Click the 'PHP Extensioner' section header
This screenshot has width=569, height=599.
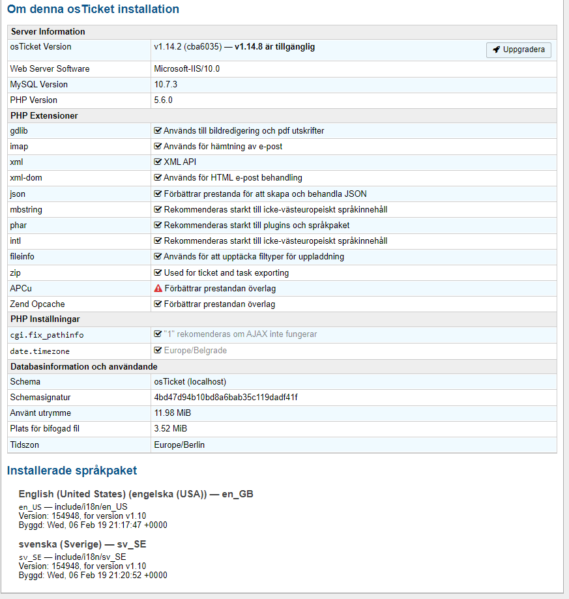tap(44, 116)
